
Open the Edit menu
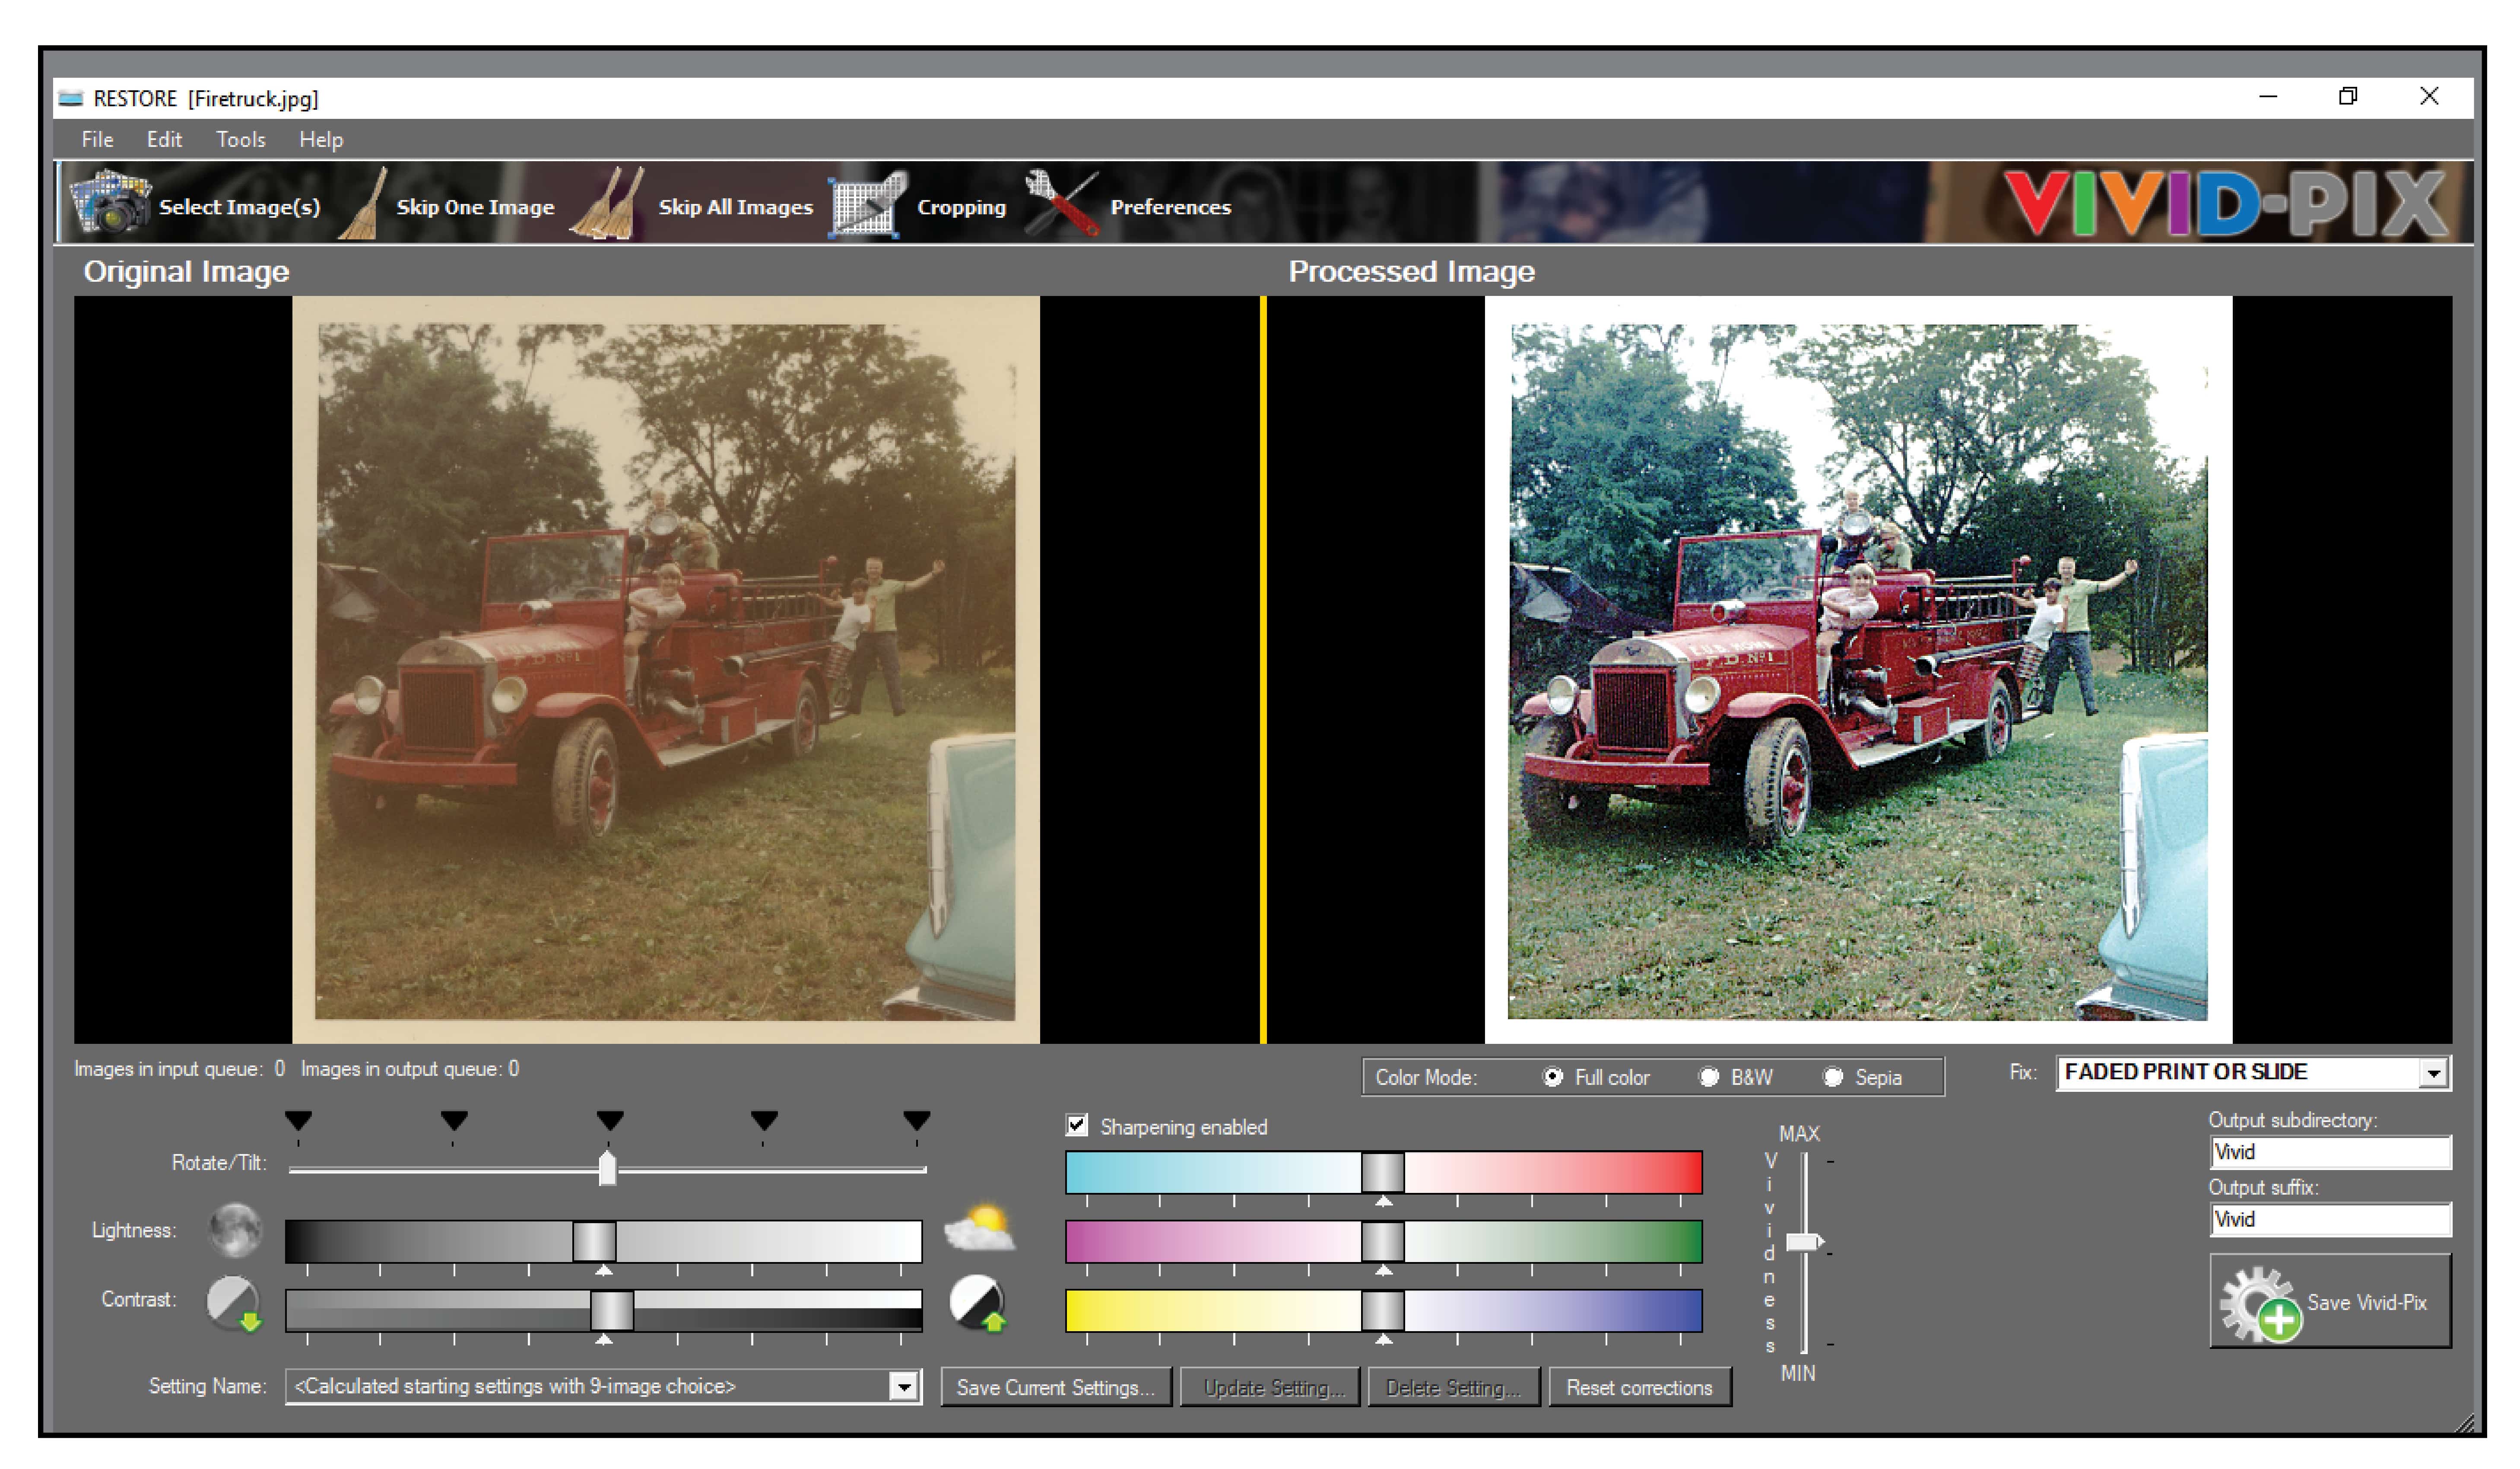click(164, 140)
